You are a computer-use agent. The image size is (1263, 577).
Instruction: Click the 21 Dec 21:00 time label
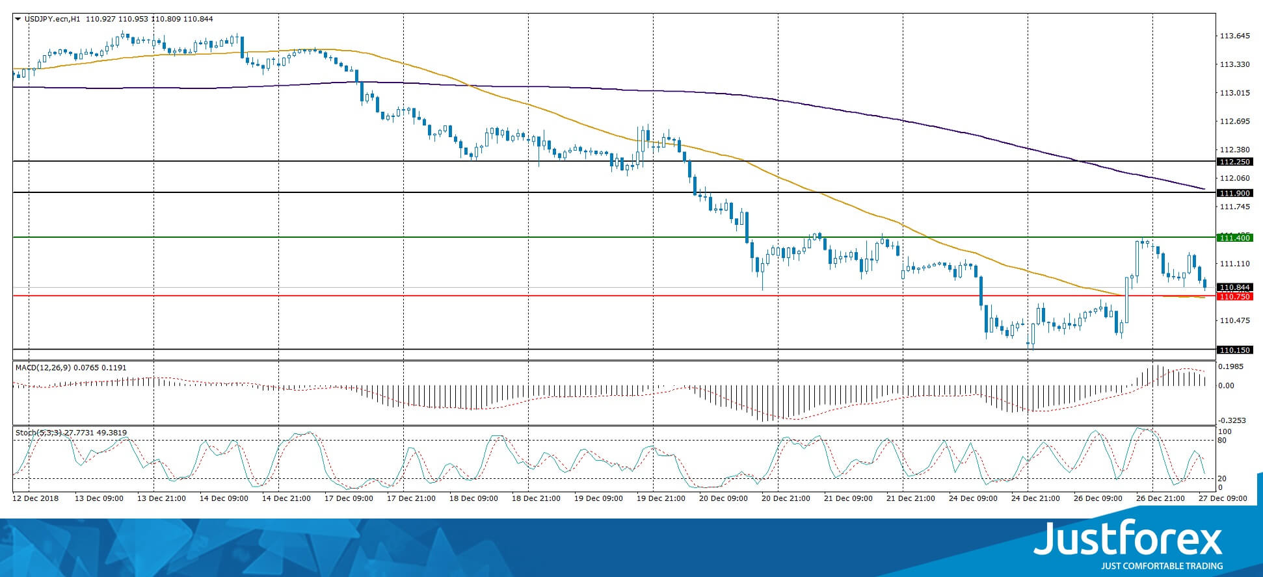coord(911,498)
